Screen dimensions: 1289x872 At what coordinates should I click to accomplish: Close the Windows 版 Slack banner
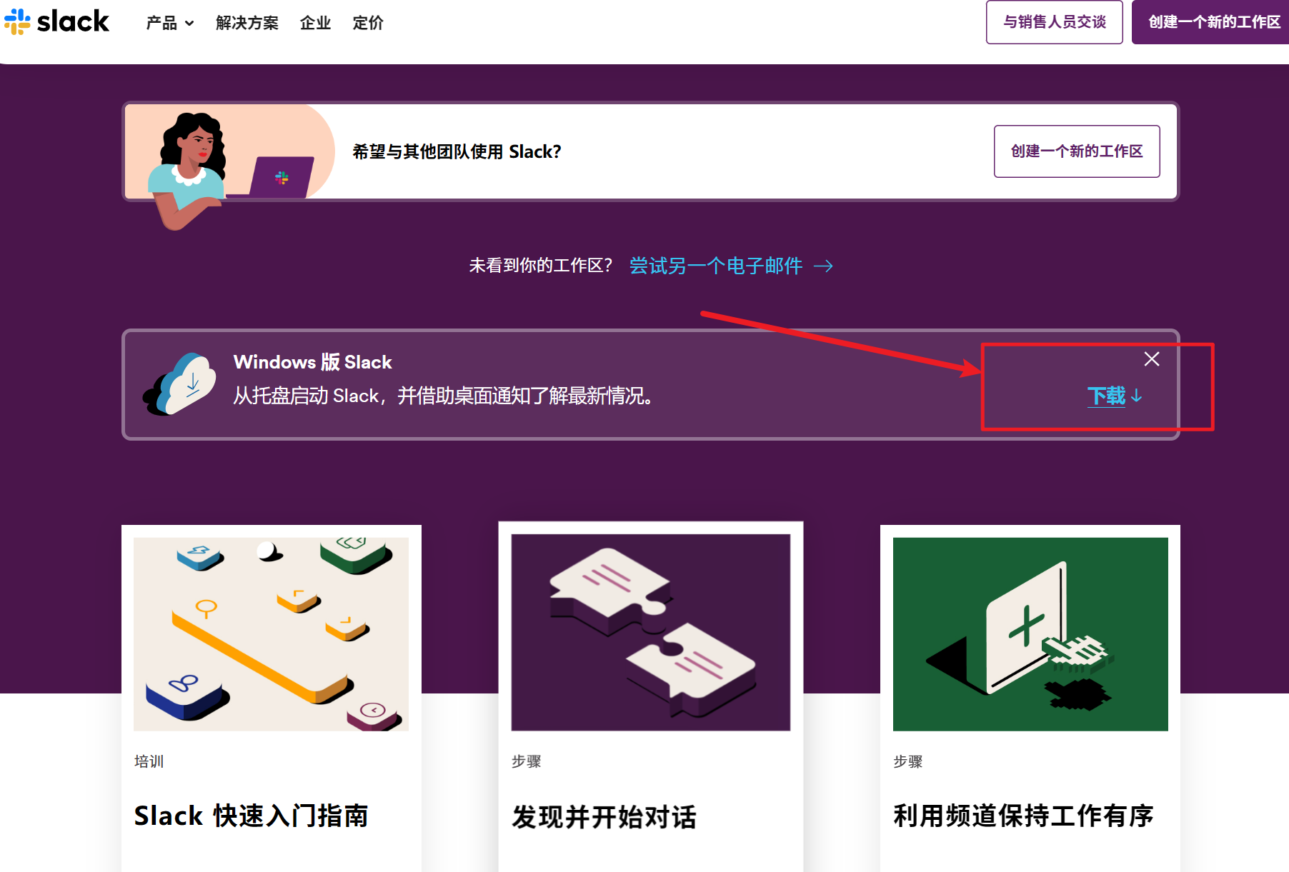1152,359
